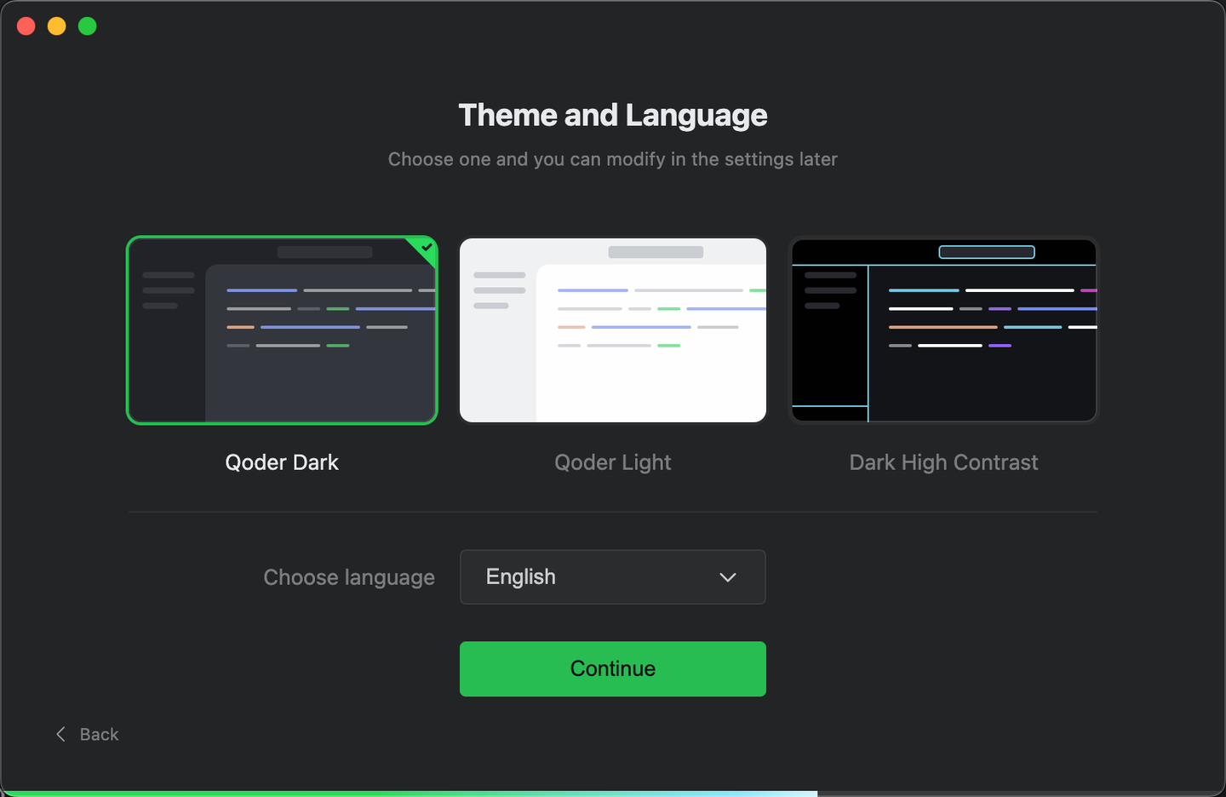This screenshot has width=1226, height=797.
Task: Go back using the Back link
Action: pos(88,734)
